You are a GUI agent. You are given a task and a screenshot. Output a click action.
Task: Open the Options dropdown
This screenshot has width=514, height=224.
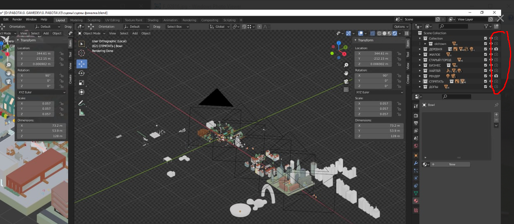(x=401, y=27)
